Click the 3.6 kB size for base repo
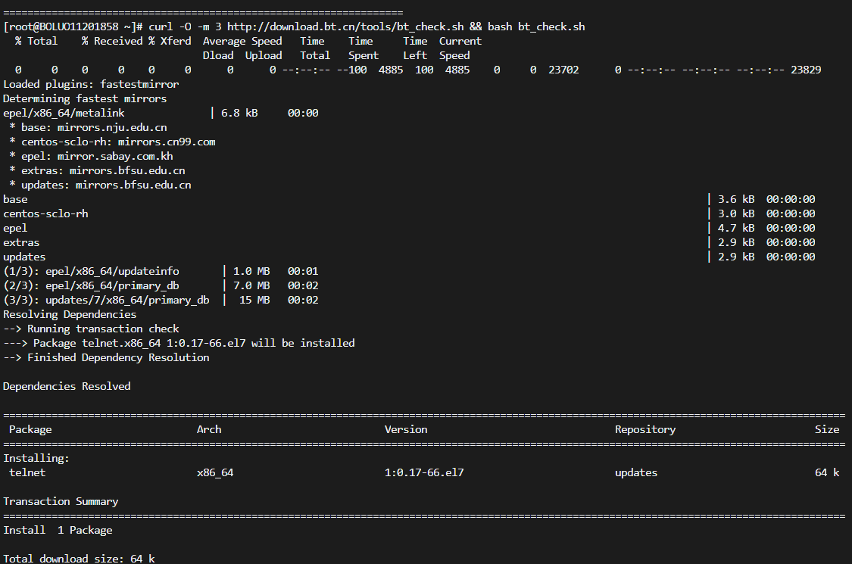 point(735,199)
